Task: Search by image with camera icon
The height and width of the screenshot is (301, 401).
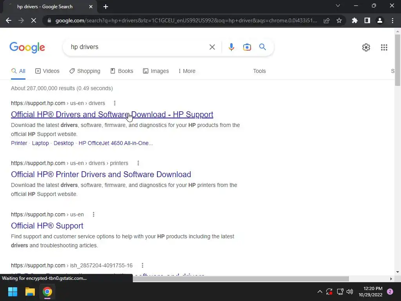Action: pyautogui.click(x=247, y=47)
